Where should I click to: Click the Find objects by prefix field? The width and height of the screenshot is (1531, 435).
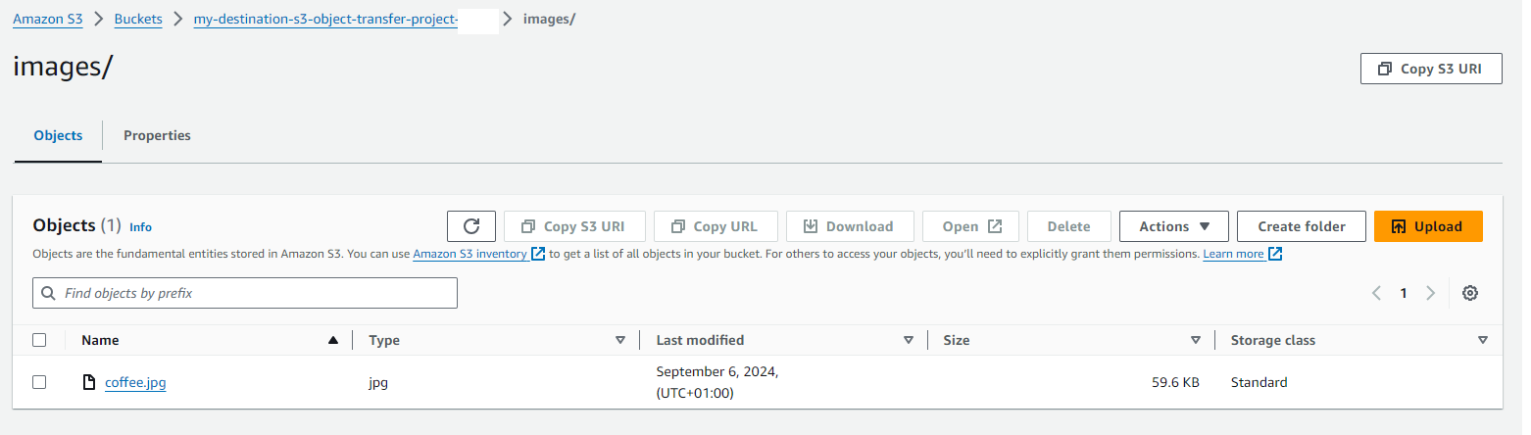(x=245, y=293)
